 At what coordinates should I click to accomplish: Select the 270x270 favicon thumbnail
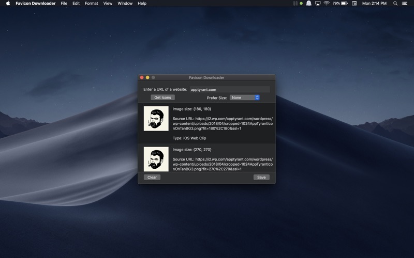tap(156, 159)
